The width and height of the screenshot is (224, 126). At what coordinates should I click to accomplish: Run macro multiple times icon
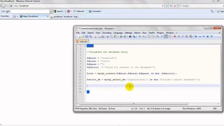187,36
